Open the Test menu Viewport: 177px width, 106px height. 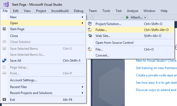coord(119,11)
